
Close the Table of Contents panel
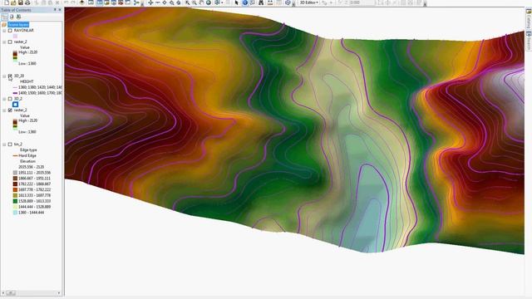click(60, 10)
